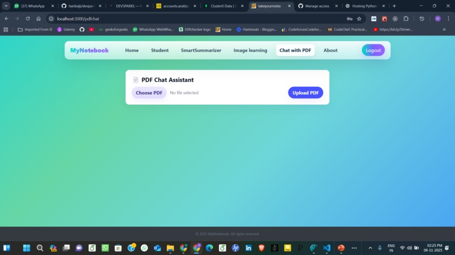Click the browser reload icon

pyautogui.click(x=28, y=19)
